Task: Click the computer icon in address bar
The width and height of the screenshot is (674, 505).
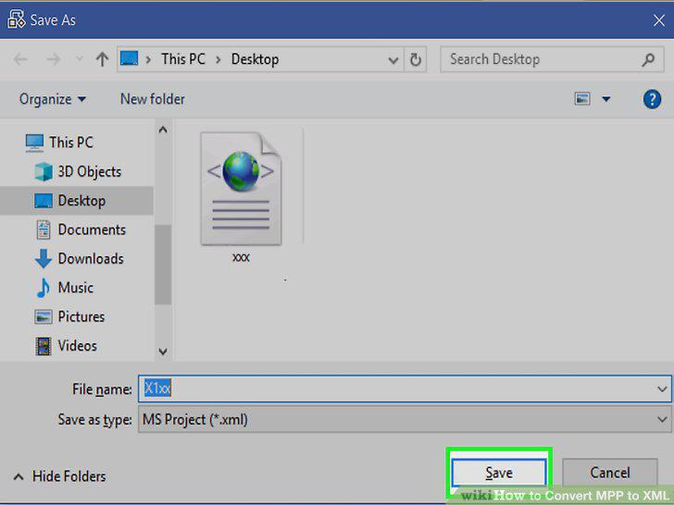Action: click(129, 59)
